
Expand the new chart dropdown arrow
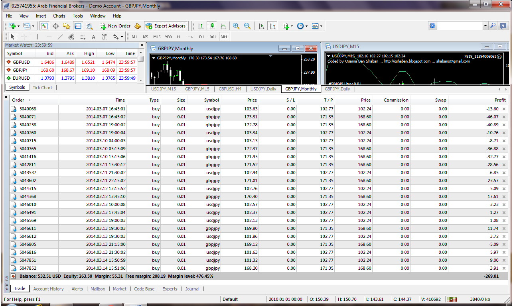18,26
